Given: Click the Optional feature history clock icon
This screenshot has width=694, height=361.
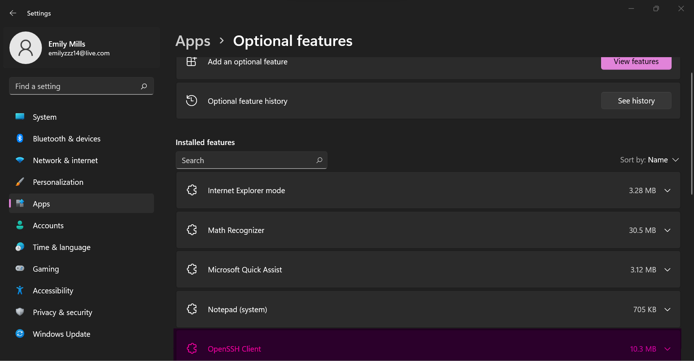Looking at the screenshot, I should click(192, 101).
